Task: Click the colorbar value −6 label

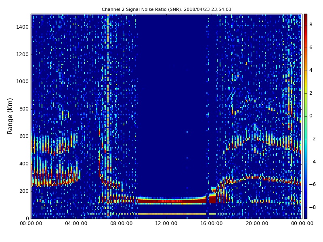Action: (312, 184)
